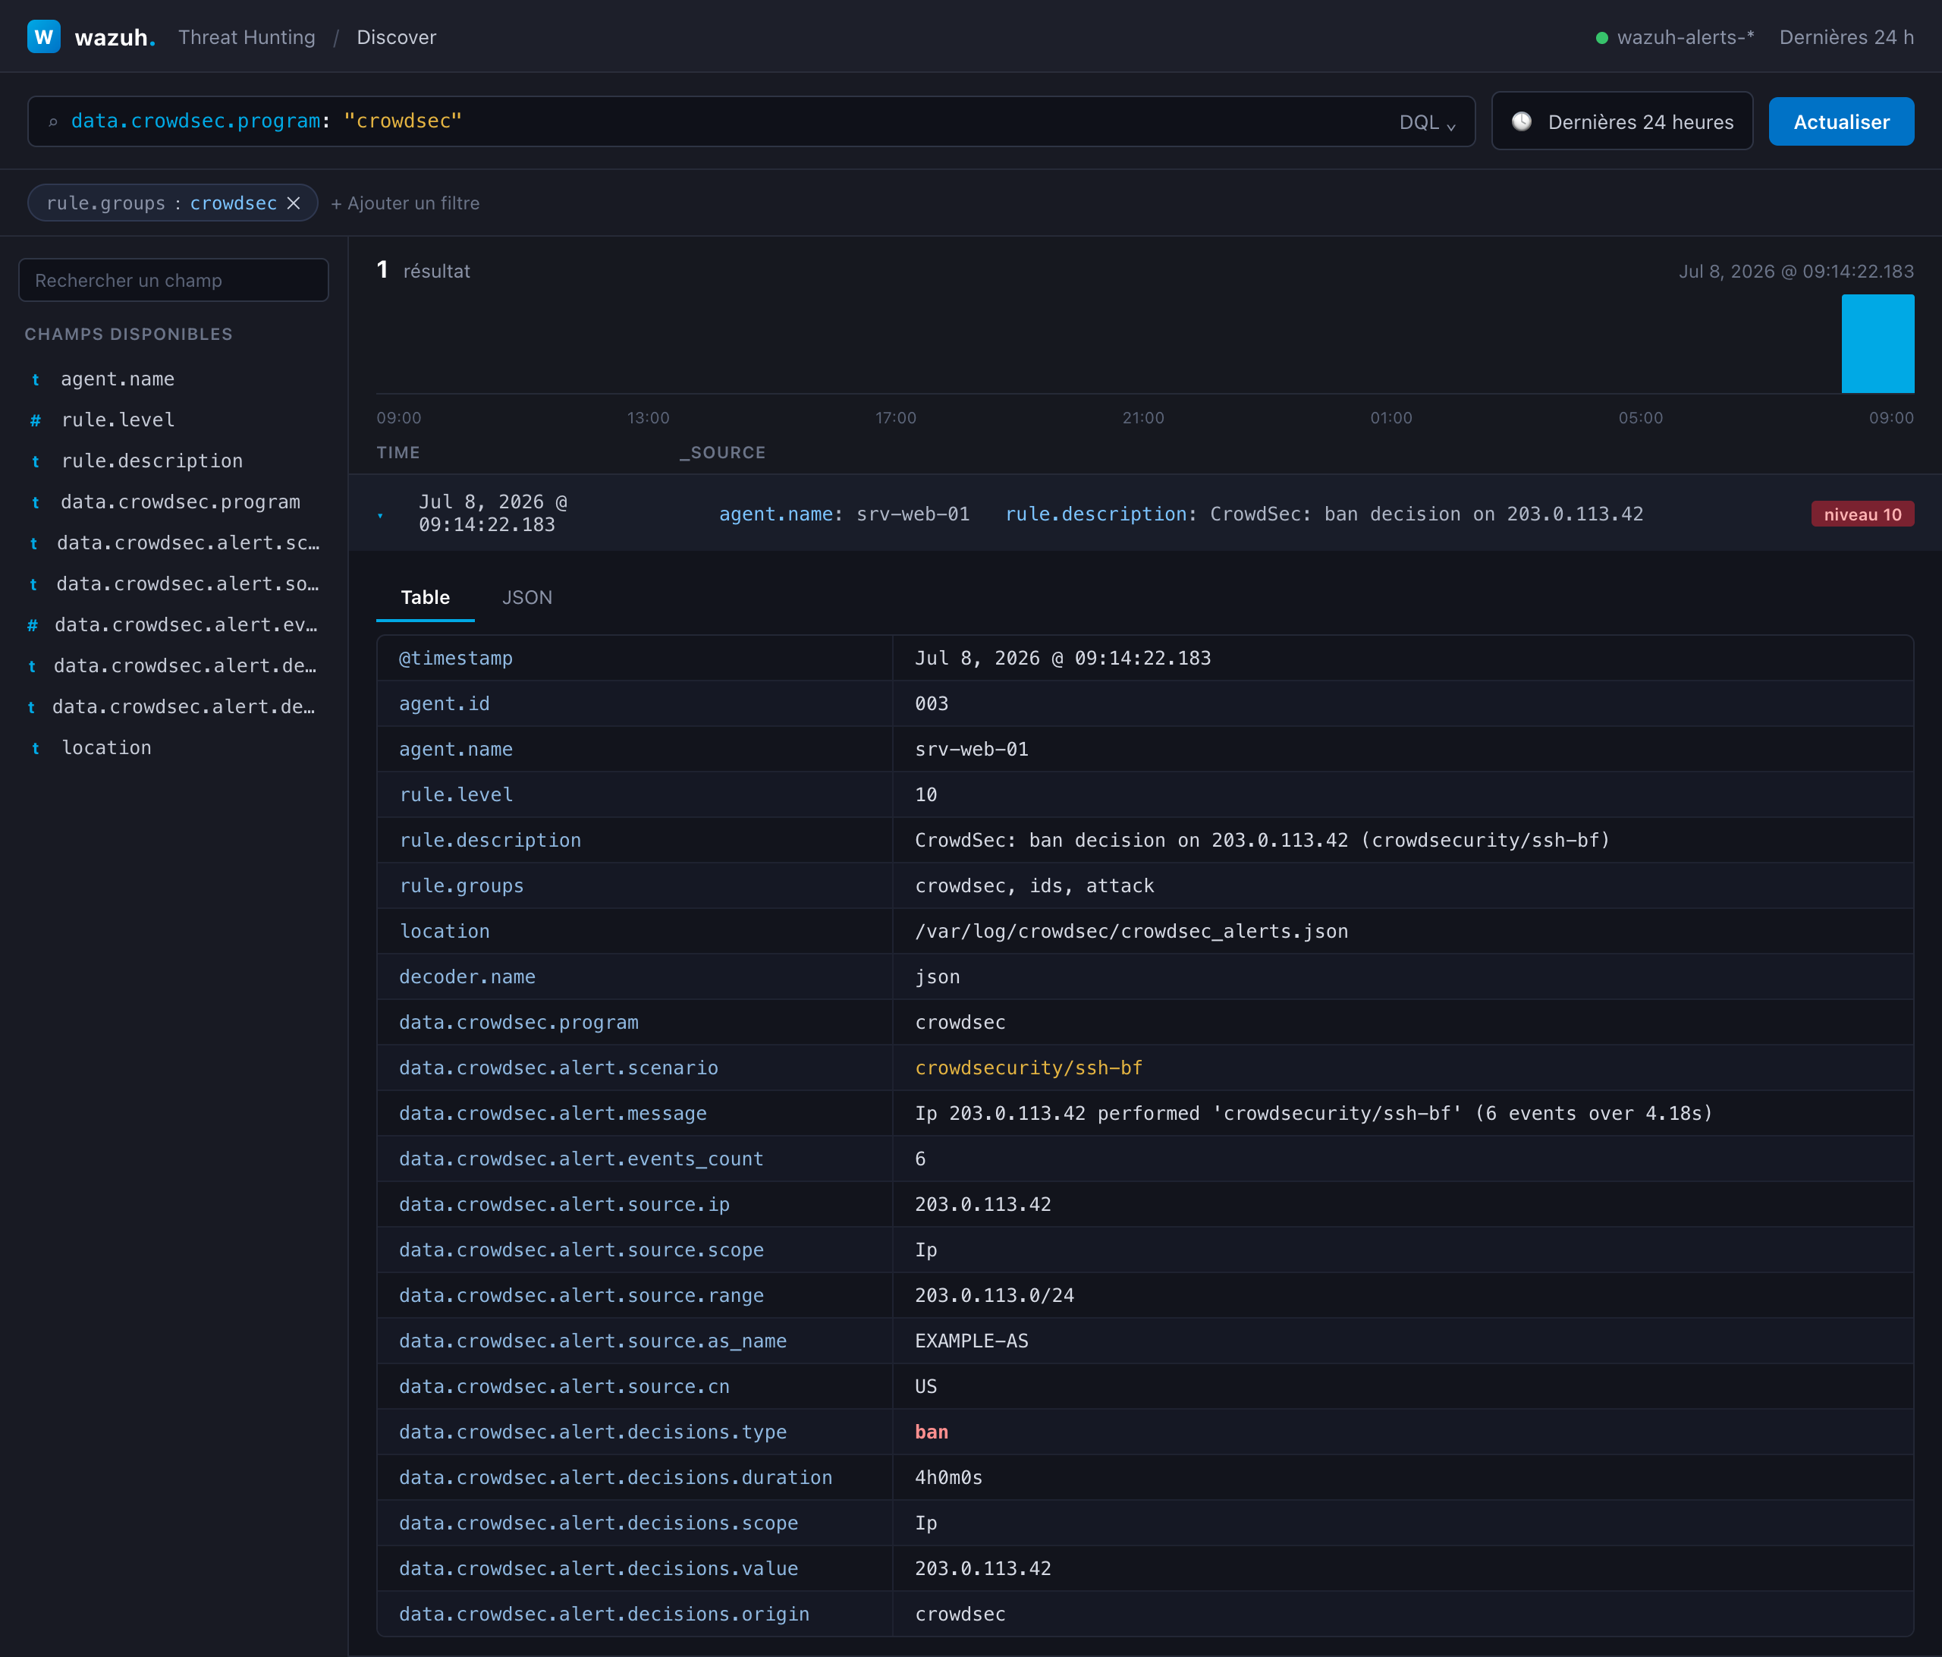Click the _SOURCE column header
1942x1657 pixels.
(723, 453)
